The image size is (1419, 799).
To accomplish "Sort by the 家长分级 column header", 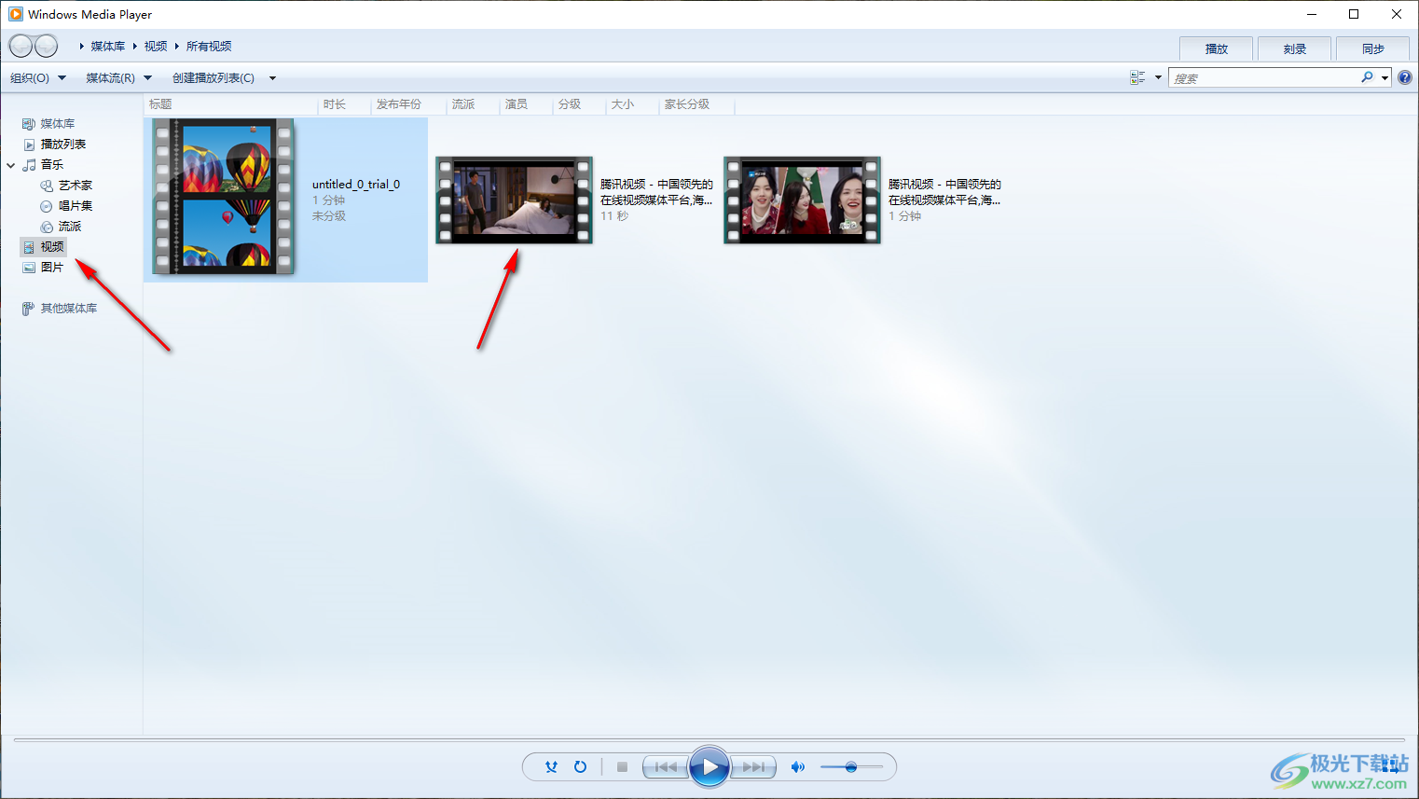I will click(687, 104).
